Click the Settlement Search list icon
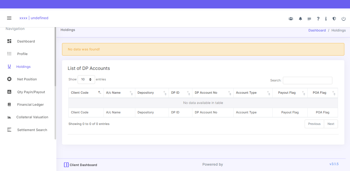 (x=9, y=130)
